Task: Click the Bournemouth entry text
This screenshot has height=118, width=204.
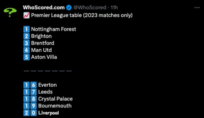Action: pos(55,106)
